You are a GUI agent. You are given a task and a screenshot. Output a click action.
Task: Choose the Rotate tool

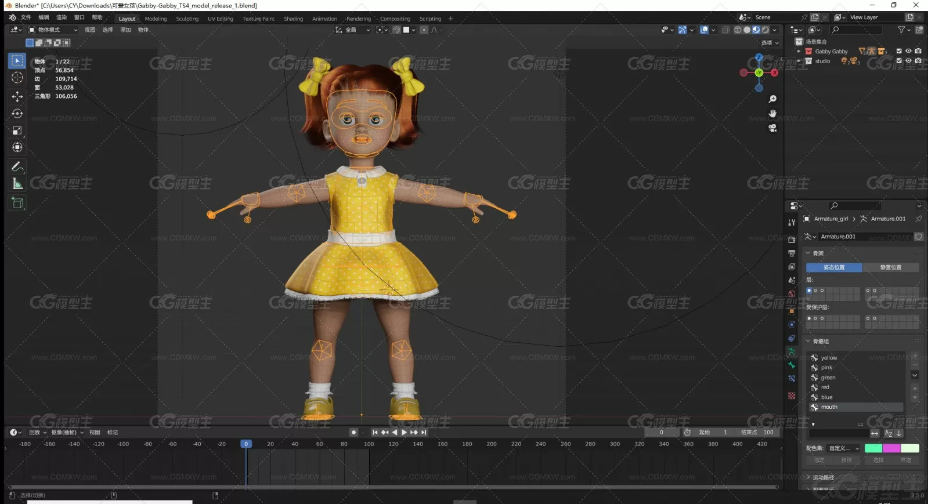coord(17,113)
